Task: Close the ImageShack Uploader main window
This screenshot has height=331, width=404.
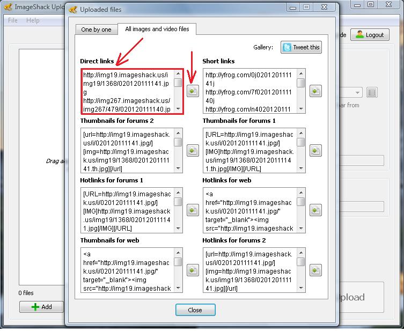Action: pos(389,4)
